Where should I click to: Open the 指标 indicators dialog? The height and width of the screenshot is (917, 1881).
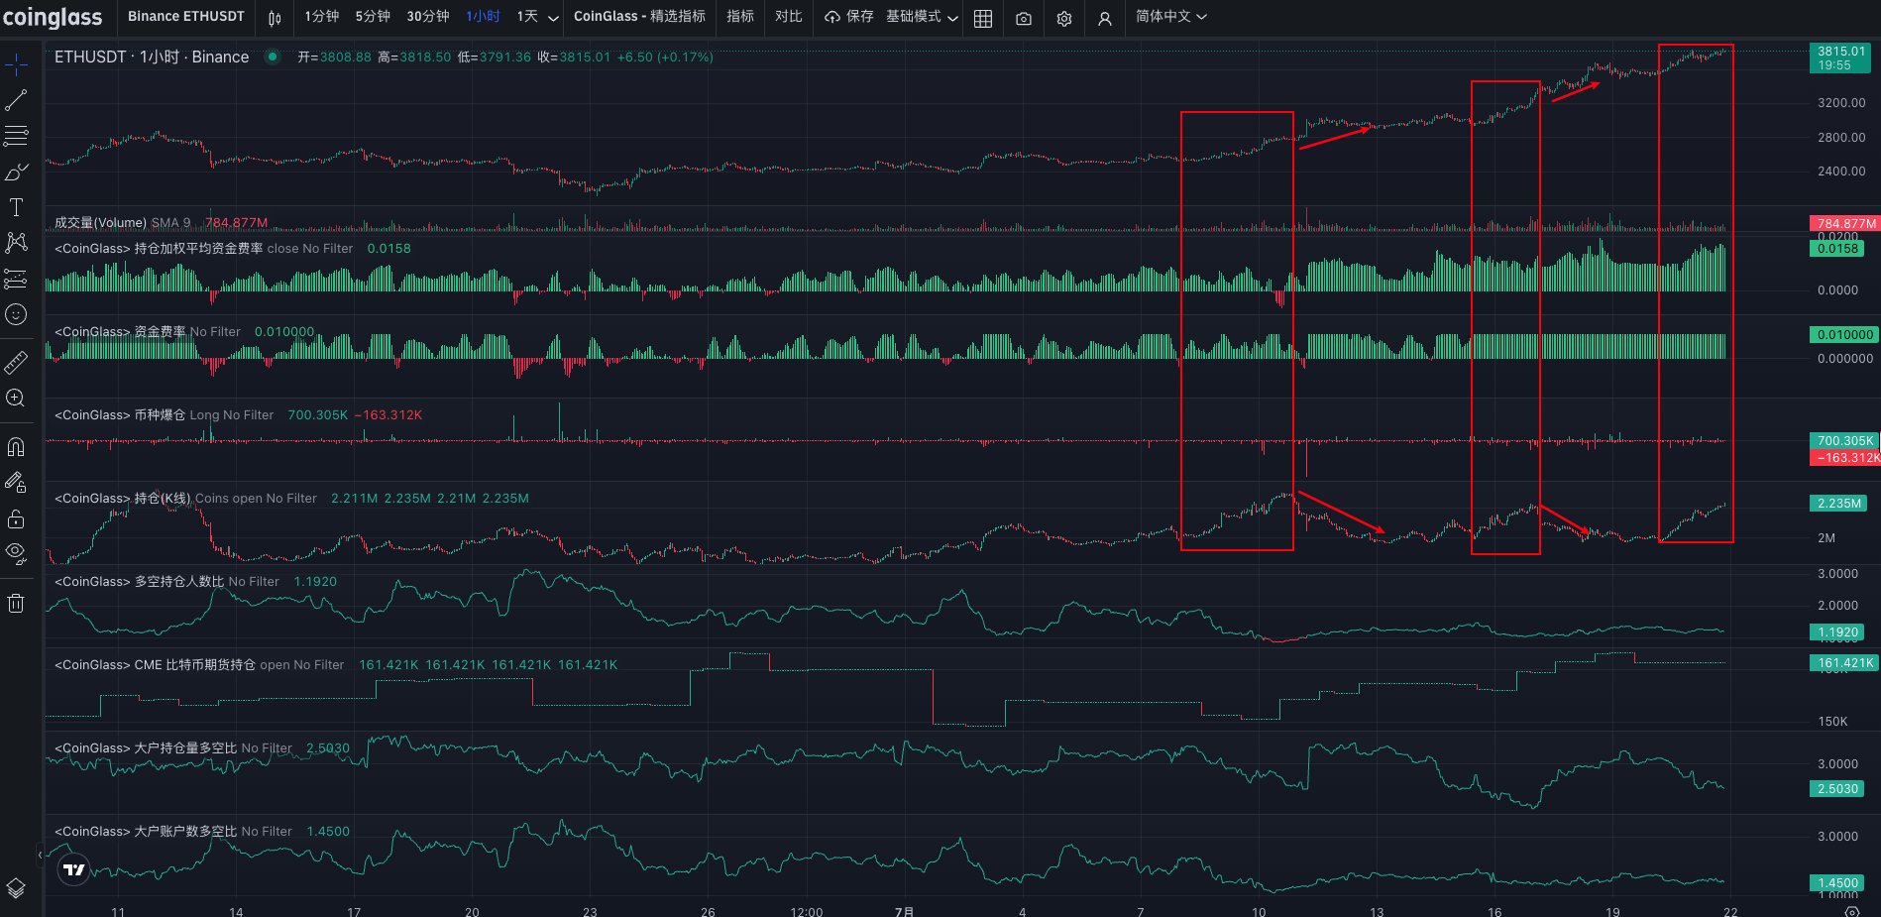740,17
